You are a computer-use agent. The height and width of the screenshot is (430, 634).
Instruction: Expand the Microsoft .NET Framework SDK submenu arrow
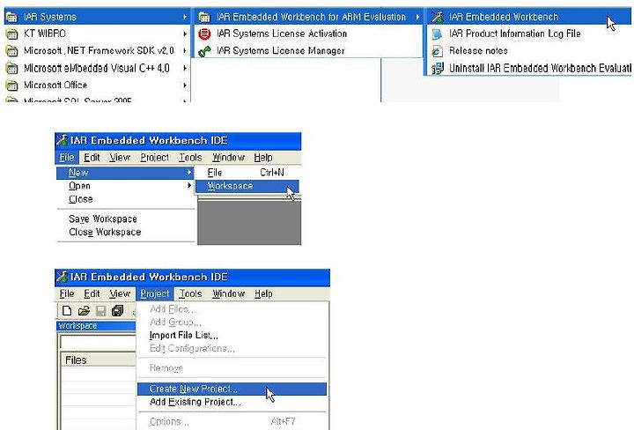(185, 51)
